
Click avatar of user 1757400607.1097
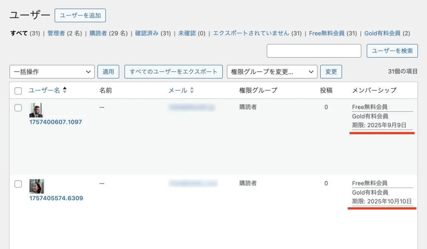pos(36,110)
